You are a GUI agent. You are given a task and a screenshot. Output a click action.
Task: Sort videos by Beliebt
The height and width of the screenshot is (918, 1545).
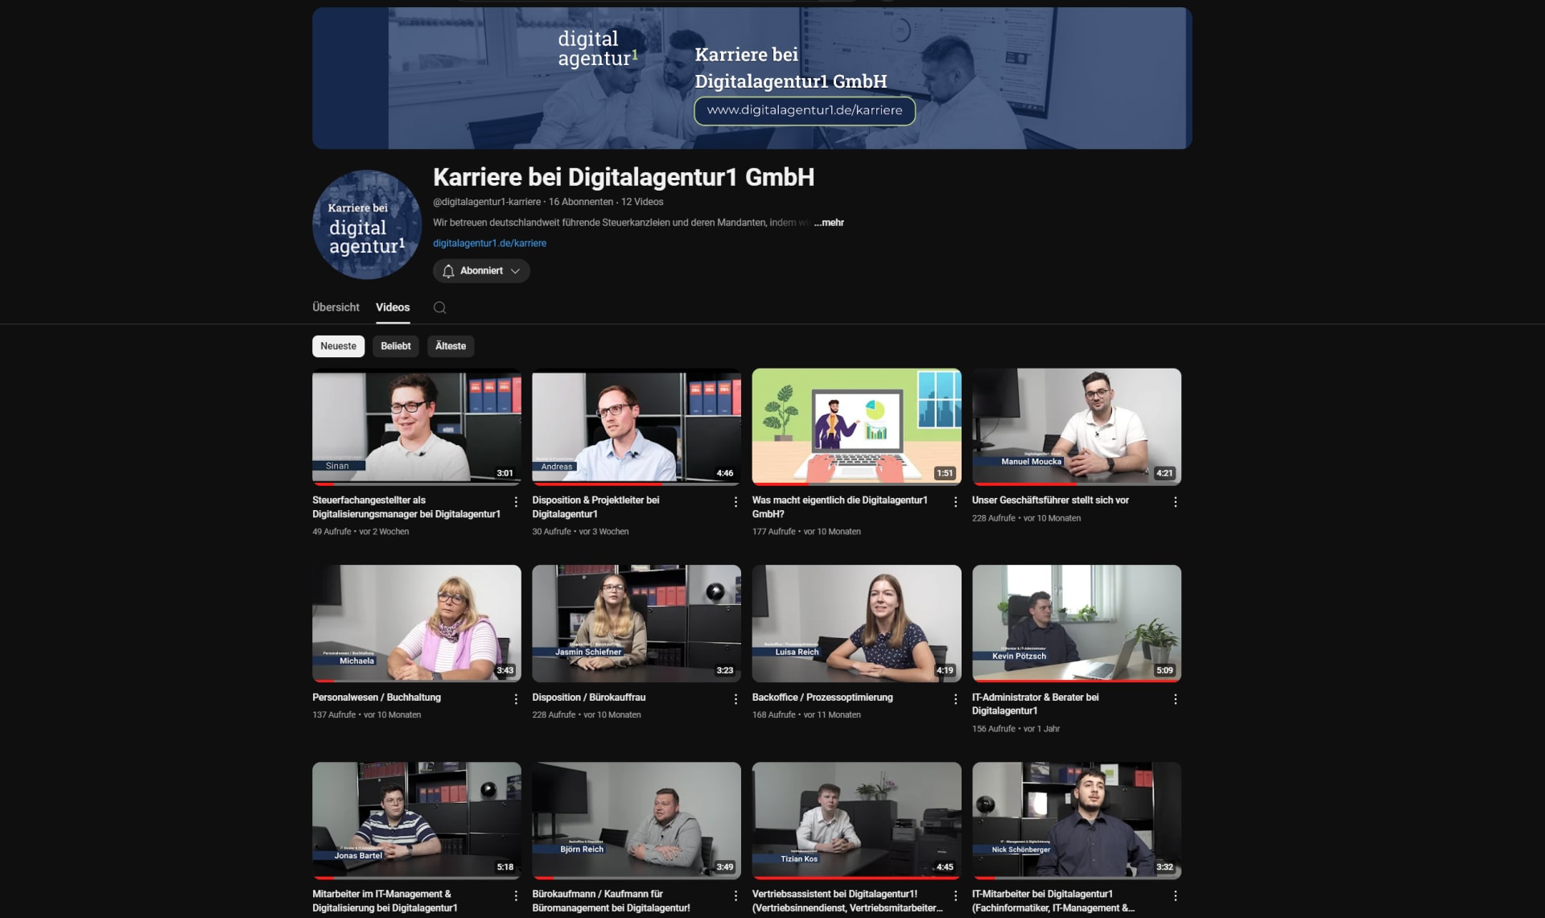point(395,346)
